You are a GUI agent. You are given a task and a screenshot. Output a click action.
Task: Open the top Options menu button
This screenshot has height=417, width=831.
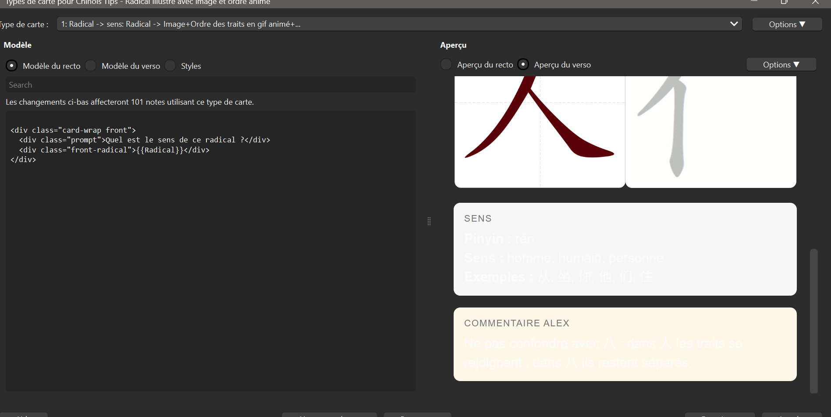tap(787, 24)
